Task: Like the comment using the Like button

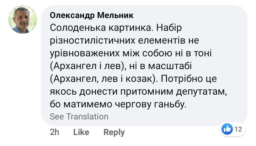Action: 81,132
